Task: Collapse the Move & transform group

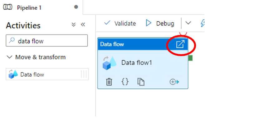Action: pos(9,57)
